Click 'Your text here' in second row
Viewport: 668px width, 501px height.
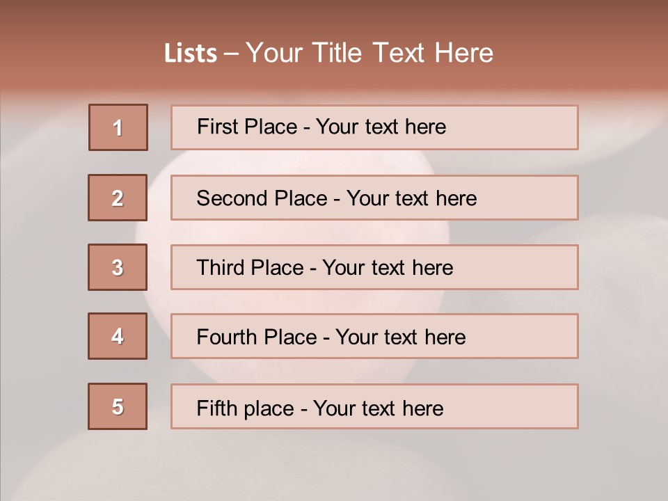coord(411,198)
